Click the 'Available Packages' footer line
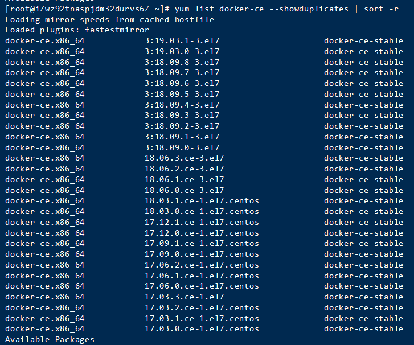 pyautogui.click(x=50, y=339)
